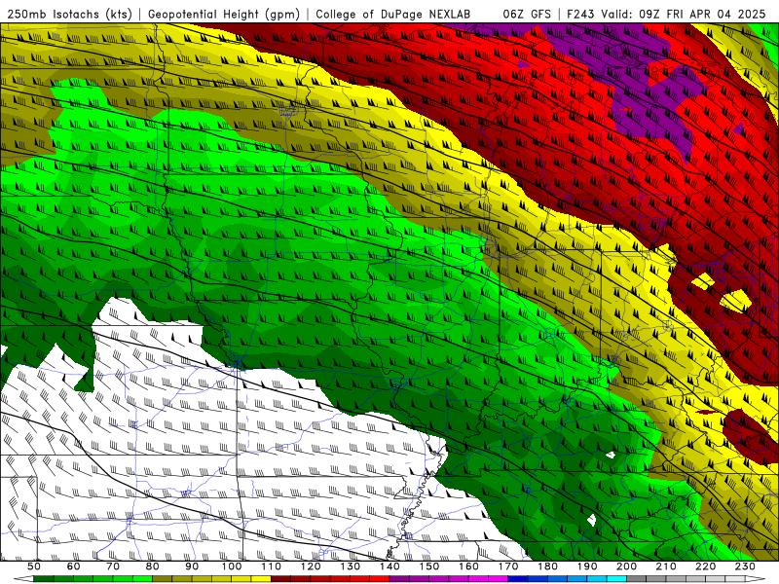779x584 pixels.
Task: Click the 'College of DuPage NEXLAB' credit text
Action: 392,14
